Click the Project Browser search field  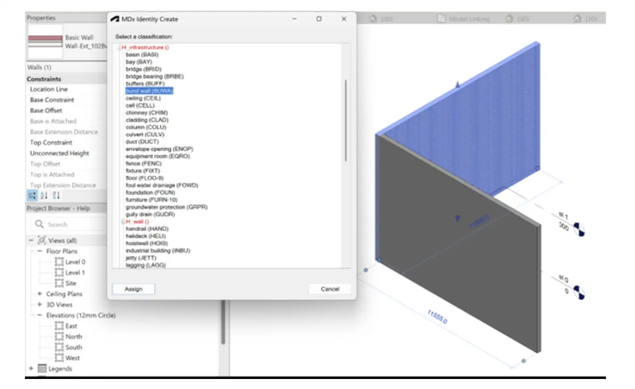click(x=69, y=224)
